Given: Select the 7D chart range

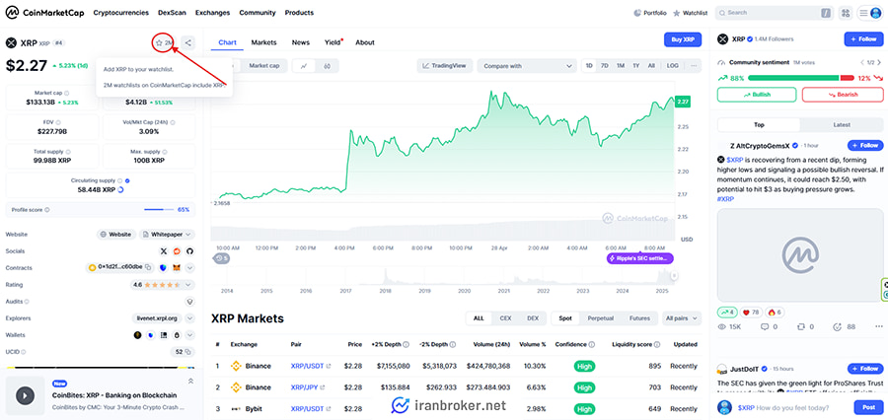Looking at the screenshot, I should click(604, 66).
